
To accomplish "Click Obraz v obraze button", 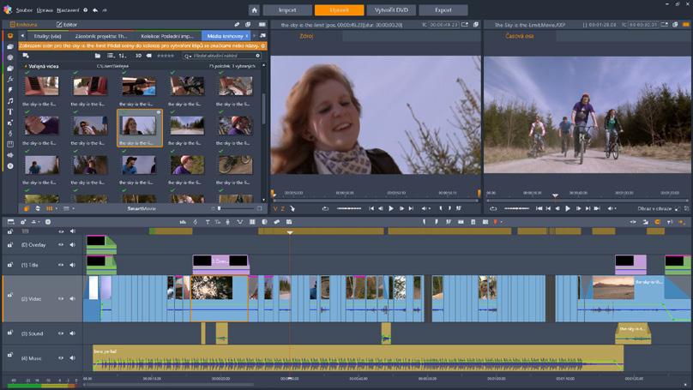I will 654,208.
